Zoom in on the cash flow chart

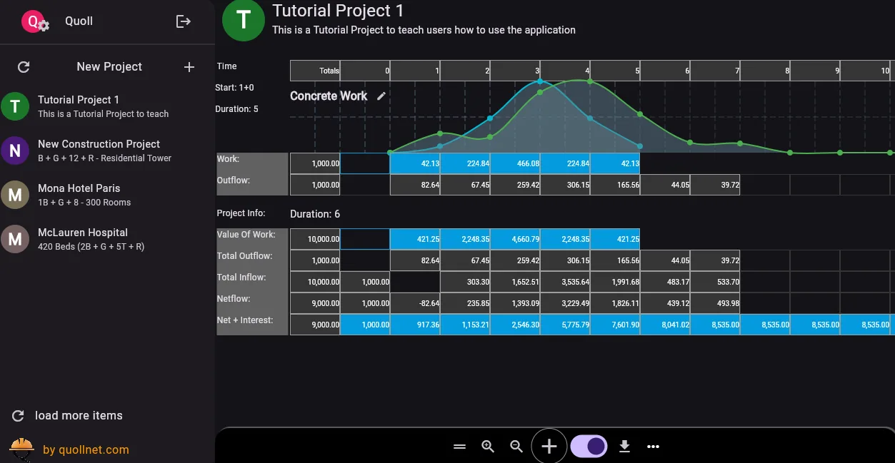point(488,446)
